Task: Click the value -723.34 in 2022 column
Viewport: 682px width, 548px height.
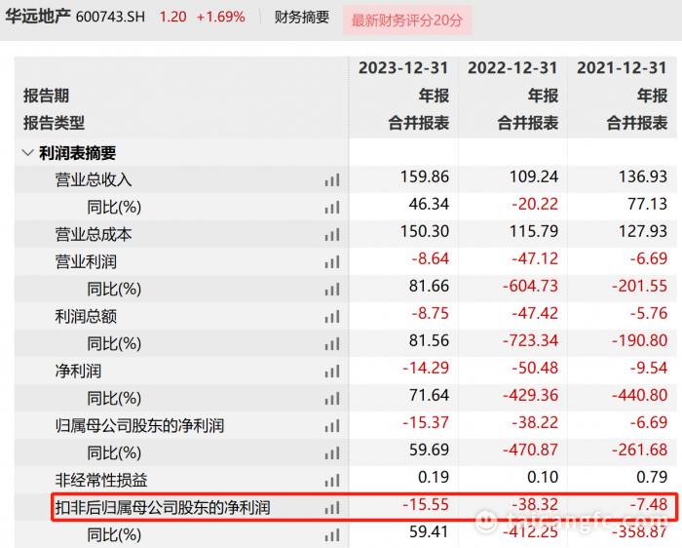Action: click(x=530, y=340)
